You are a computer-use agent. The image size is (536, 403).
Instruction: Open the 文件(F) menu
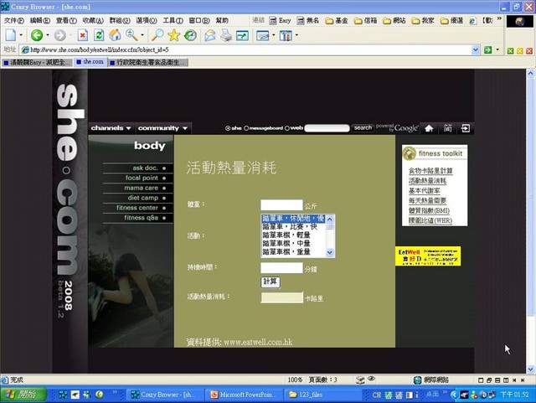coord(14,20)
